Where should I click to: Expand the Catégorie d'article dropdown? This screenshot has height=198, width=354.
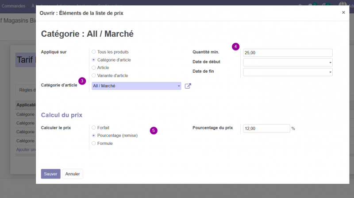pos(136,86)
